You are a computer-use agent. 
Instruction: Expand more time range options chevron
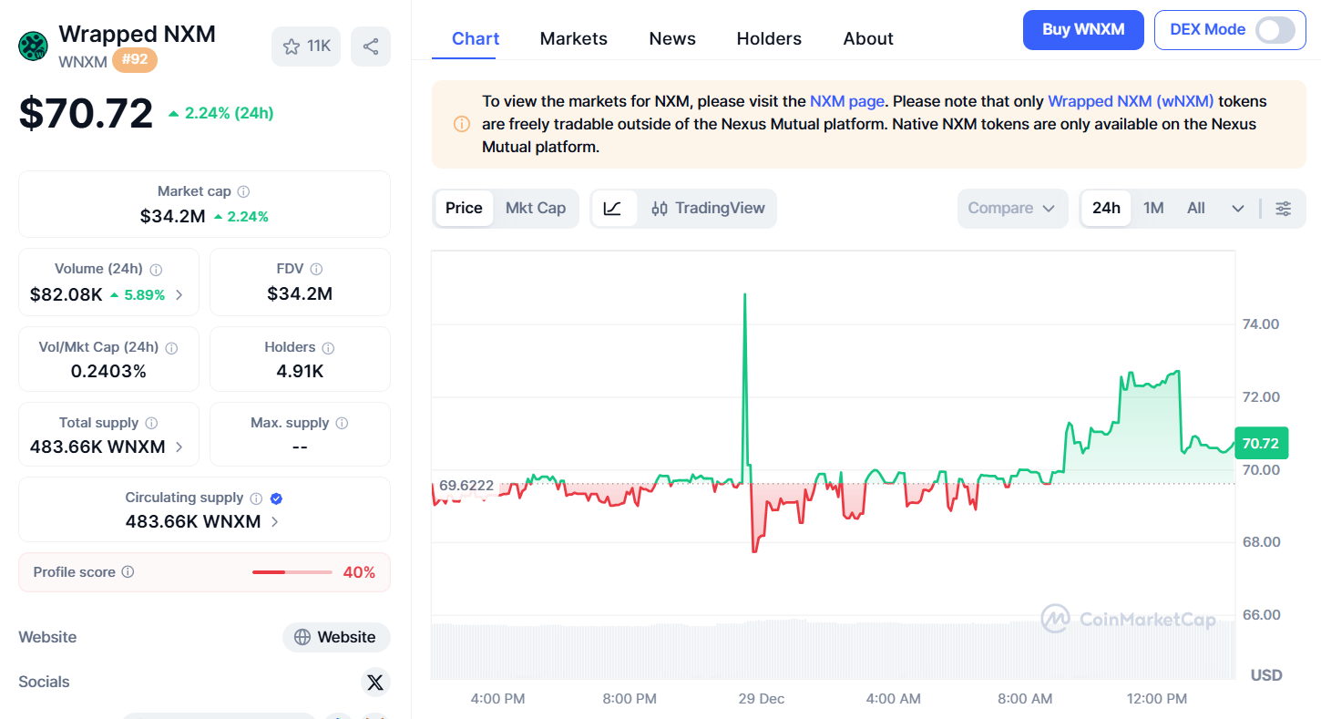click(1237, 209)
